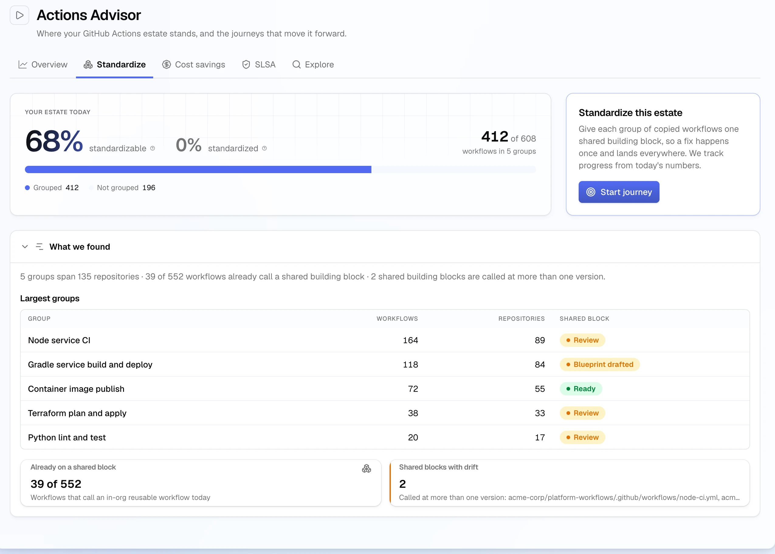Screen dimensions: 775x554
Task: Open the standardized info tooltip icon
Action: tap(264, 149)
